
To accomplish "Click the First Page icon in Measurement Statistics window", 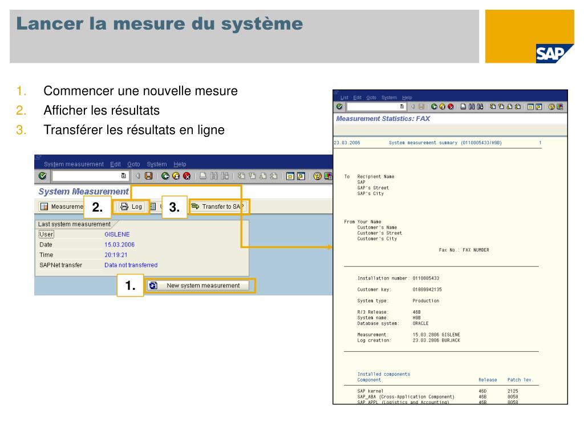I will pyautogui.click(x=493, y=107).
